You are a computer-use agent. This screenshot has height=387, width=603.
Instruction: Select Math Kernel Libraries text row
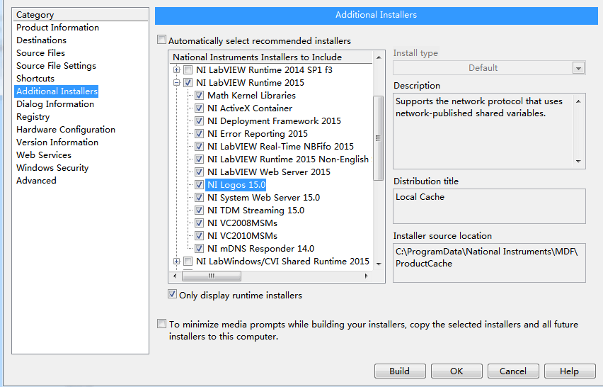pos(251,95)
